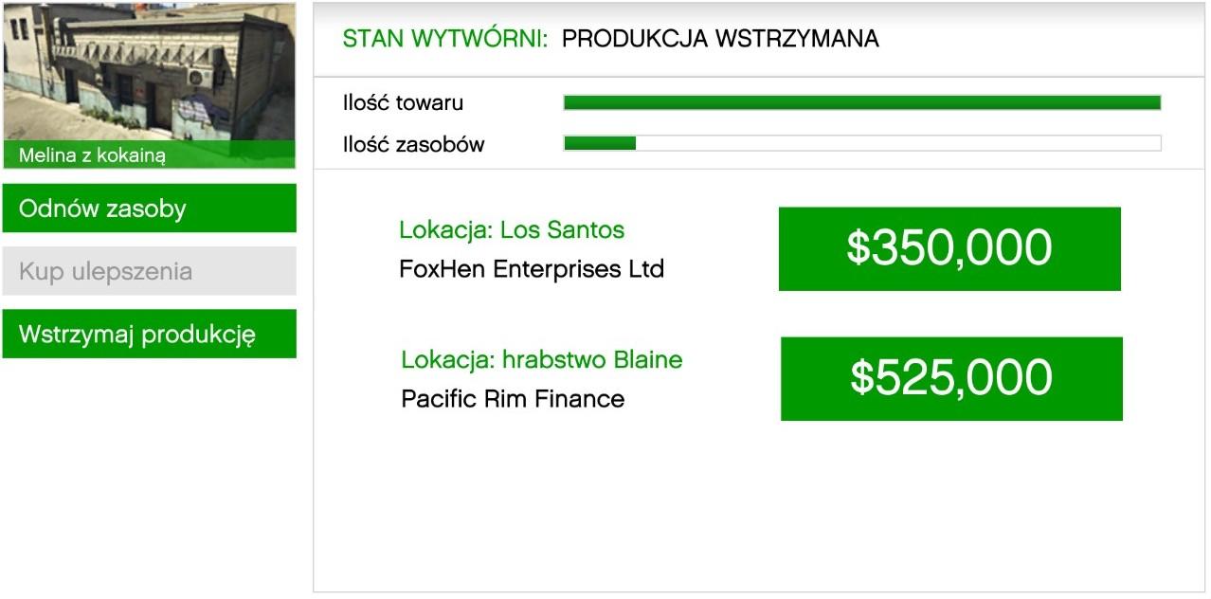Viewport: 1211px width, 599px height.
Task: Click the 'Ilość zasobów' label
Action: point(413,144)
